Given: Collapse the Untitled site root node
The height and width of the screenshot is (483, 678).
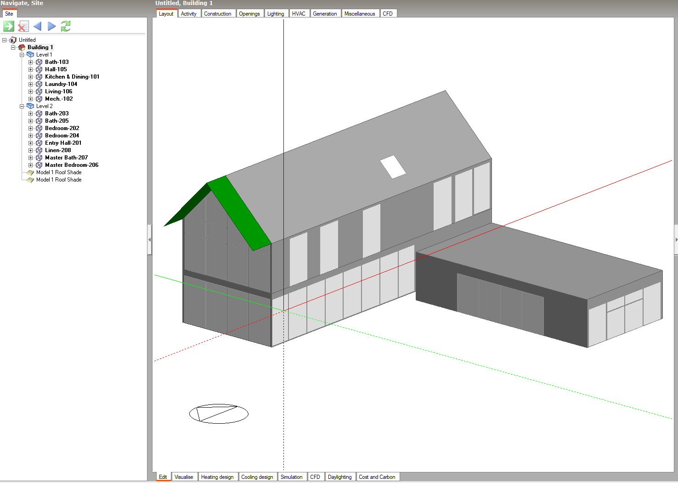Looking at the screenshot, I should coord(4,40).
